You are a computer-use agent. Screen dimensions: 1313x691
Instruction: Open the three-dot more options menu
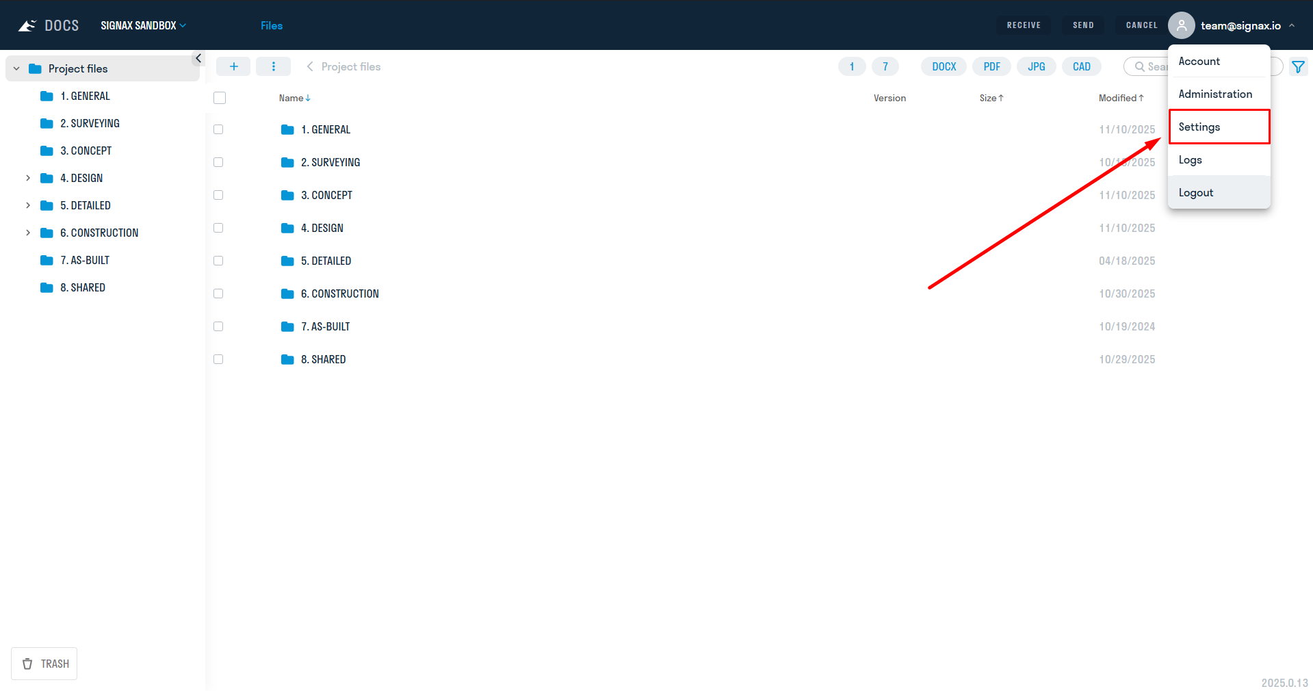273,66
